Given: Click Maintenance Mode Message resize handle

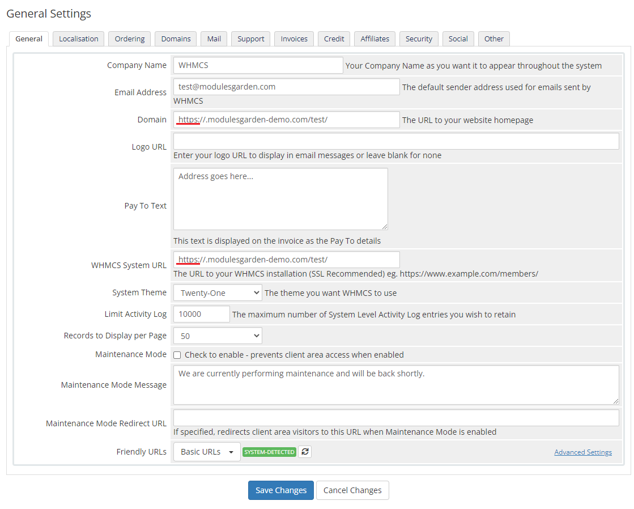Looking at the screenshot, I should click(x=615, y=401).
